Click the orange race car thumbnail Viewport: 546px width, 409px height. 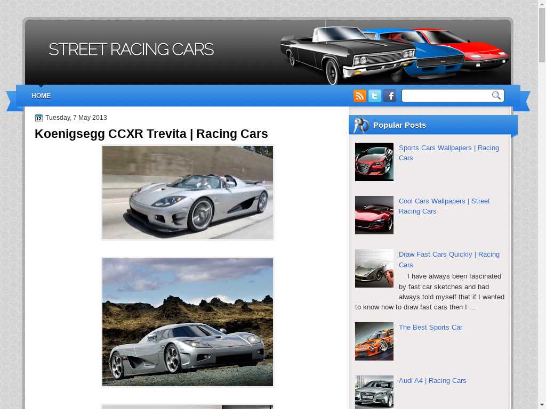tap(374, 341)
